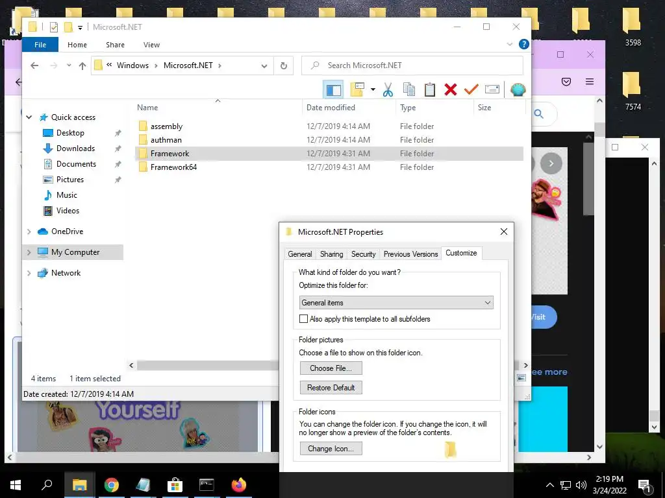Click the Chrome icon in the taskbar
Viewport: 665px width, 498px height.
(112, 485)
